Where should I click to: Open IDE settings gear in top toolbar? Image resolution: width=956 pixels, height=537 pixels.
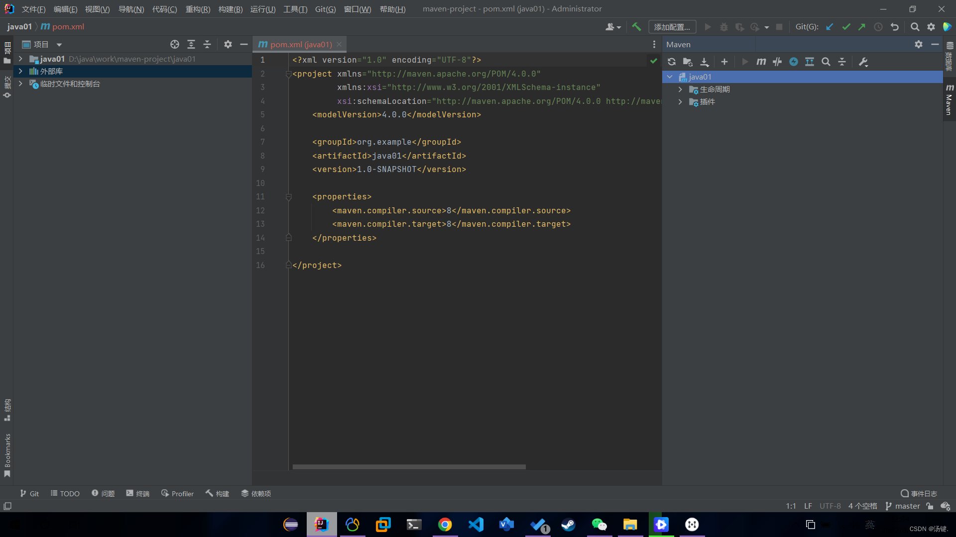point(931,27)
